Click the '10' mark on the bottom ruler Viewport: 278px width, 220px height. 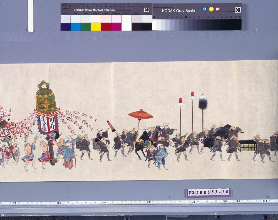238,201
